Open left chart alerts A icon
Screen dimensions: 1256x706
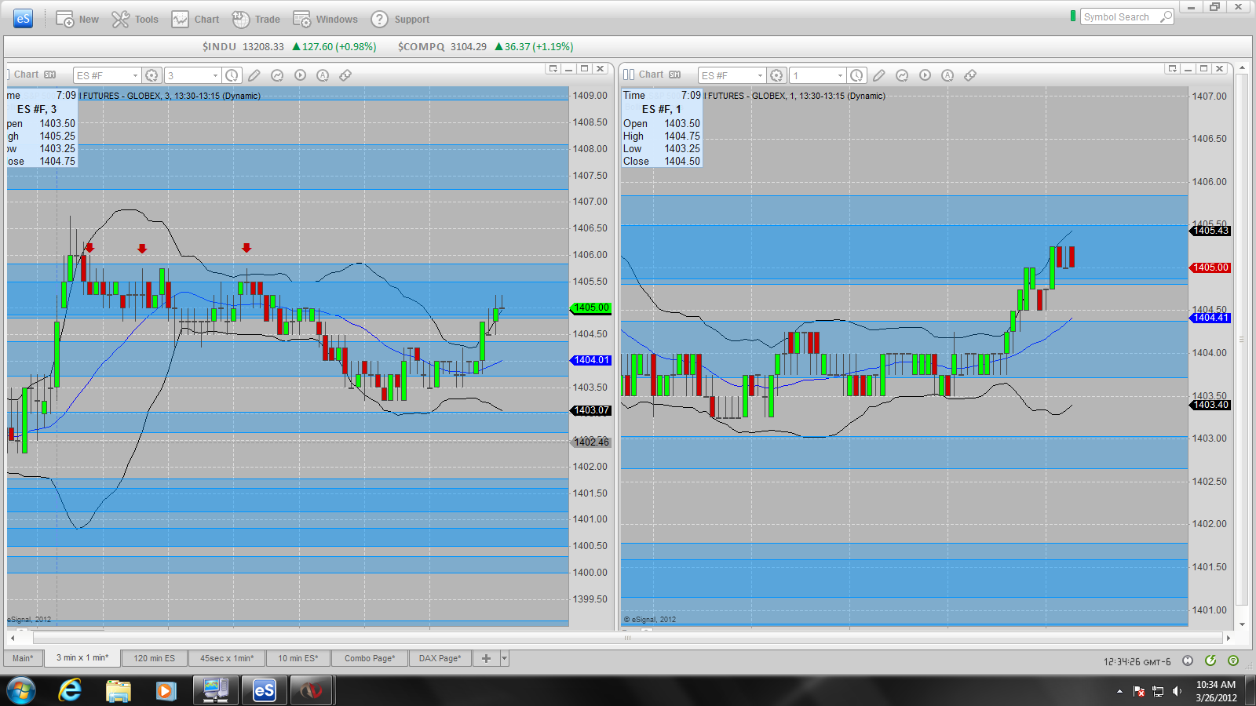323,75
